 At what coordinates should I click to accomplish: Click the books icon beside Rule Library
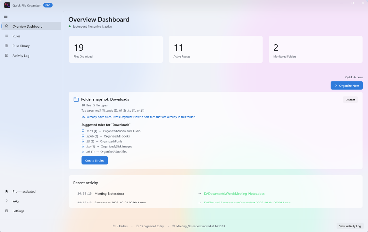pos(6,46)
